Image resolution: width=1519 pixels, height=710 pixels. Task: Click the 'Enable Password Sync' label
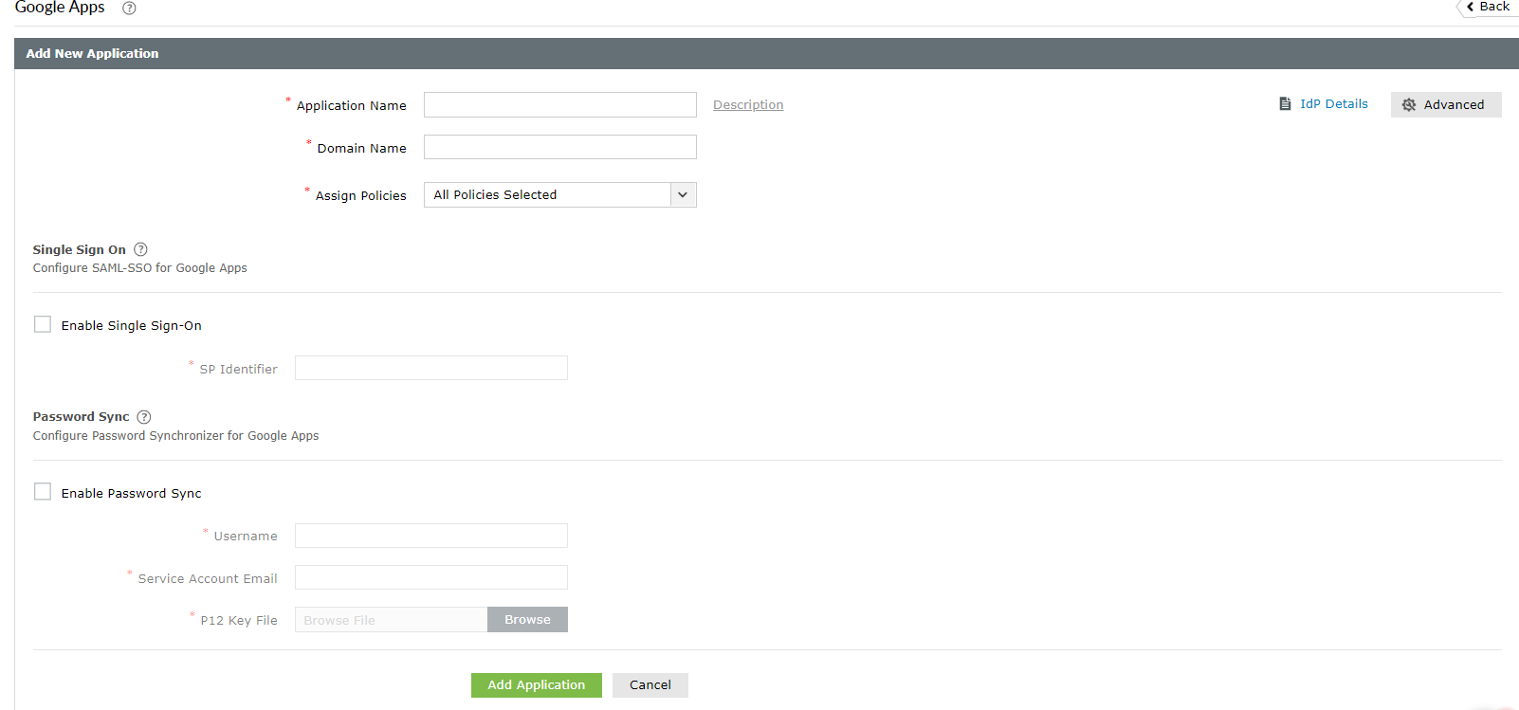[x=132, y=494]
